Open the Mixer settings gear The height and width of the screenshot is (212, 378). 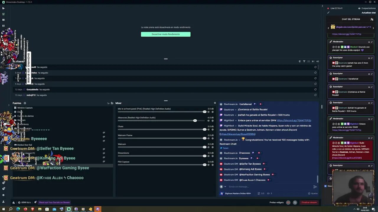tap(215, 103)
